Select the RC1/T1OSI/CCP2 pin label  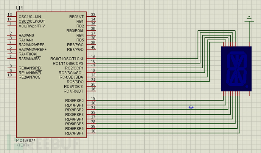[x=68, y=63]
